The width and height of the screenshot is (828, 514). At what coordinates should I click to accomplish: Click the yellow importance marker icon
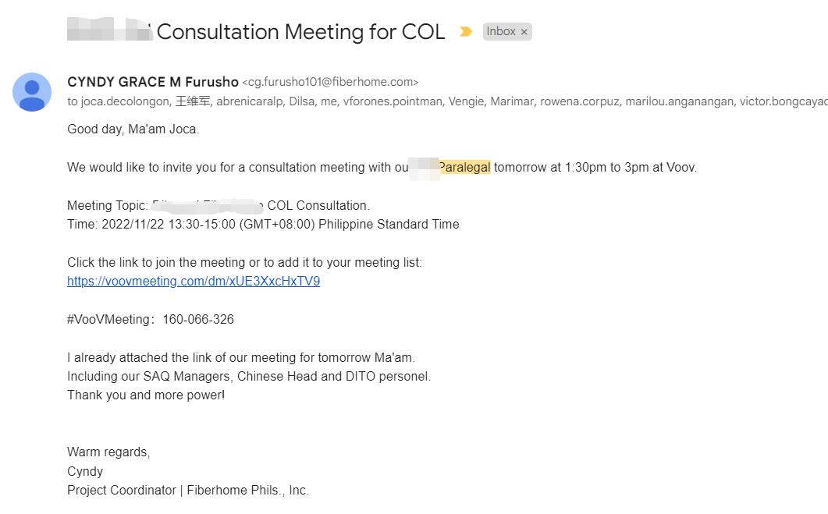click(466, 32)
